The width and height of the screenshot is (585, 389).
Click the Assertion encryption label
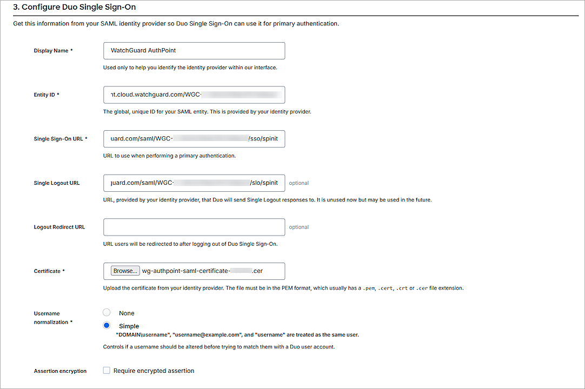point(60,371)
